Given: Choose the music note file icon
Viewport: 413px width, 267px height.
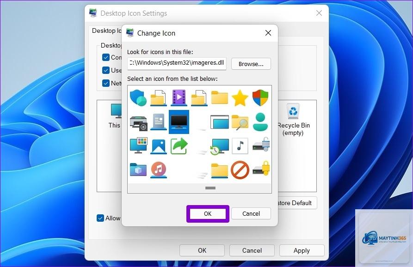Looking at the screenshot, I should pos(240,146).
